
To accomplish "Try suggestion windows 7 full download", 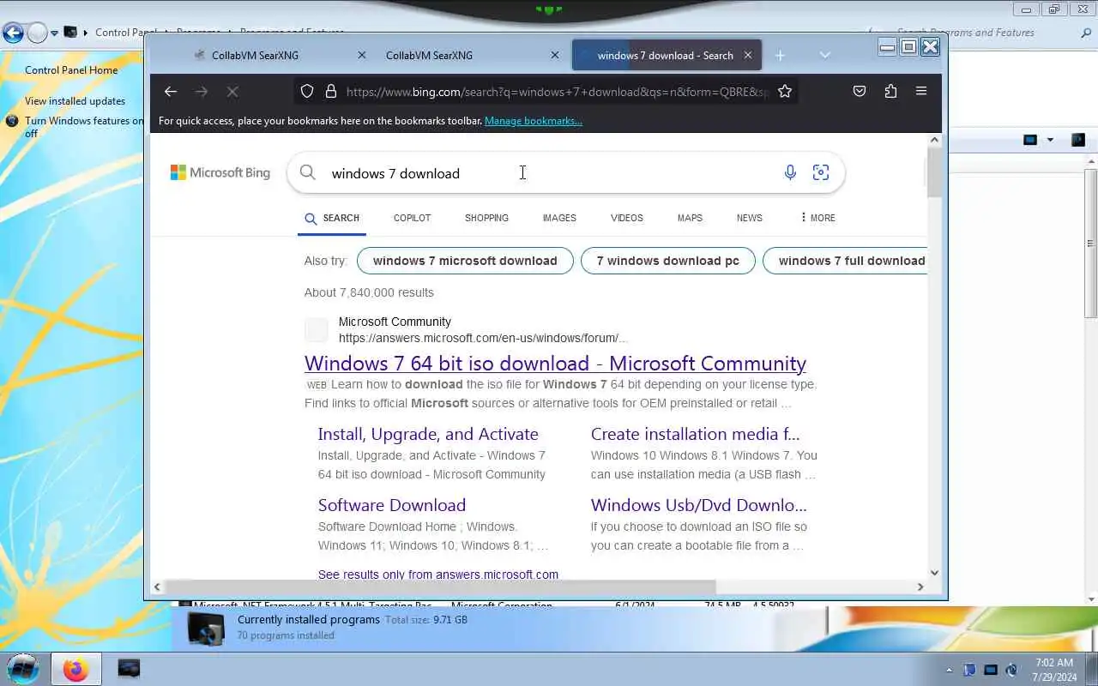I will [x=845, y=261].
